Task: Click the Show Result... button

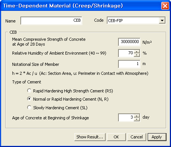Action: coord(90,137)
